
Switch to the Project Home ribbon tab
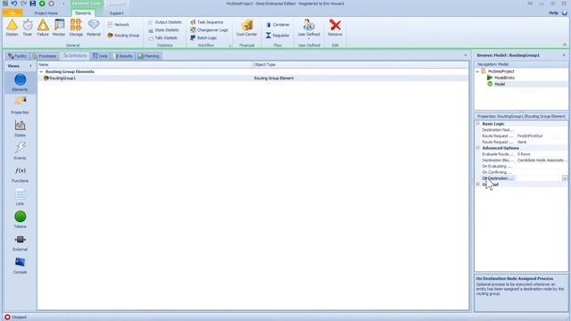[46, 13]
